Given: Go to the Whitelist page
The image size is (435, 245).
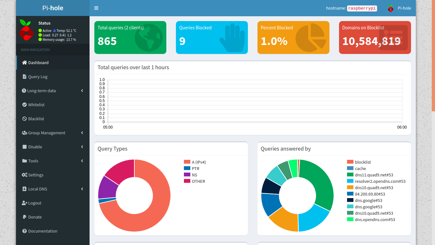Looking at the screenshot, I should [53, 105].
